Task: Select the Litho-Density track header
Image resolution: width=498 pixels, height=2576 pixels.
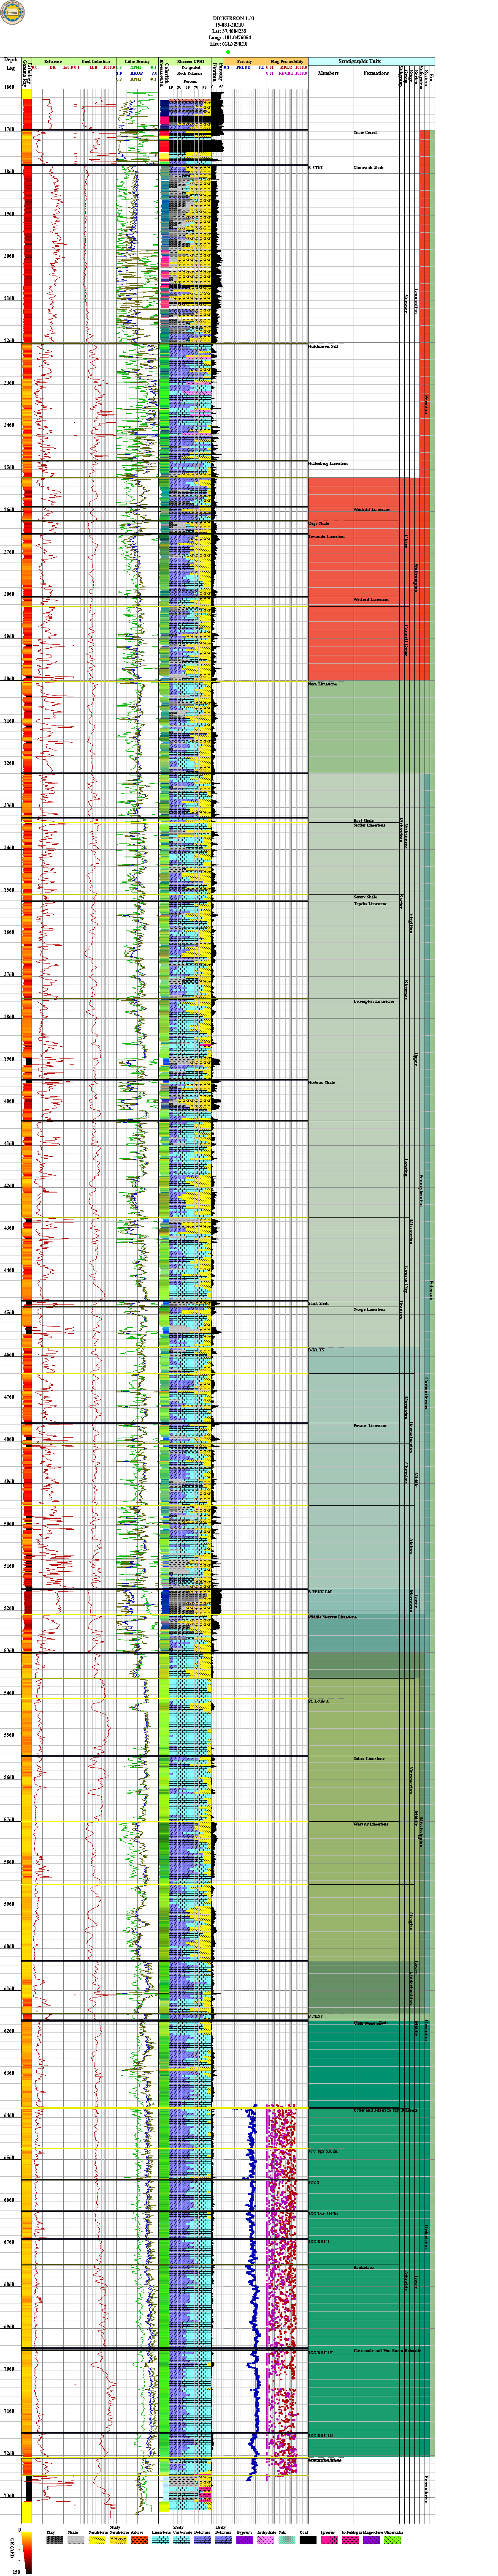Action: coord(137,62)
